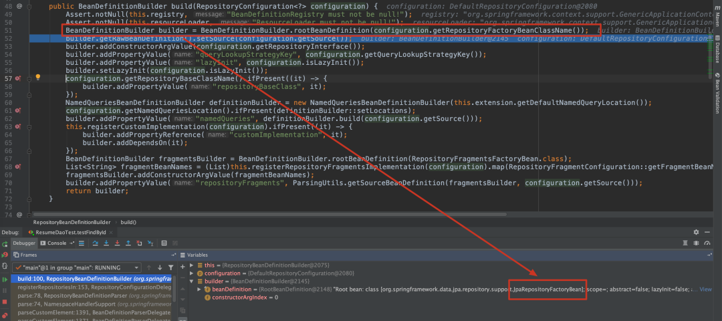Viewport: 722px width, 321px height.
Task: Click the build() breadcrumb
Action: tap(128, 222)
